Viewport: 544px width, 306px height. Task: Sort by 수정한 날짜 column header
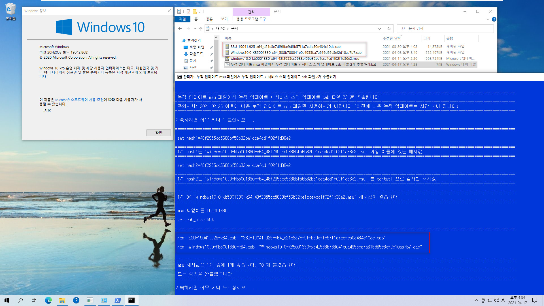coord(392,38)
